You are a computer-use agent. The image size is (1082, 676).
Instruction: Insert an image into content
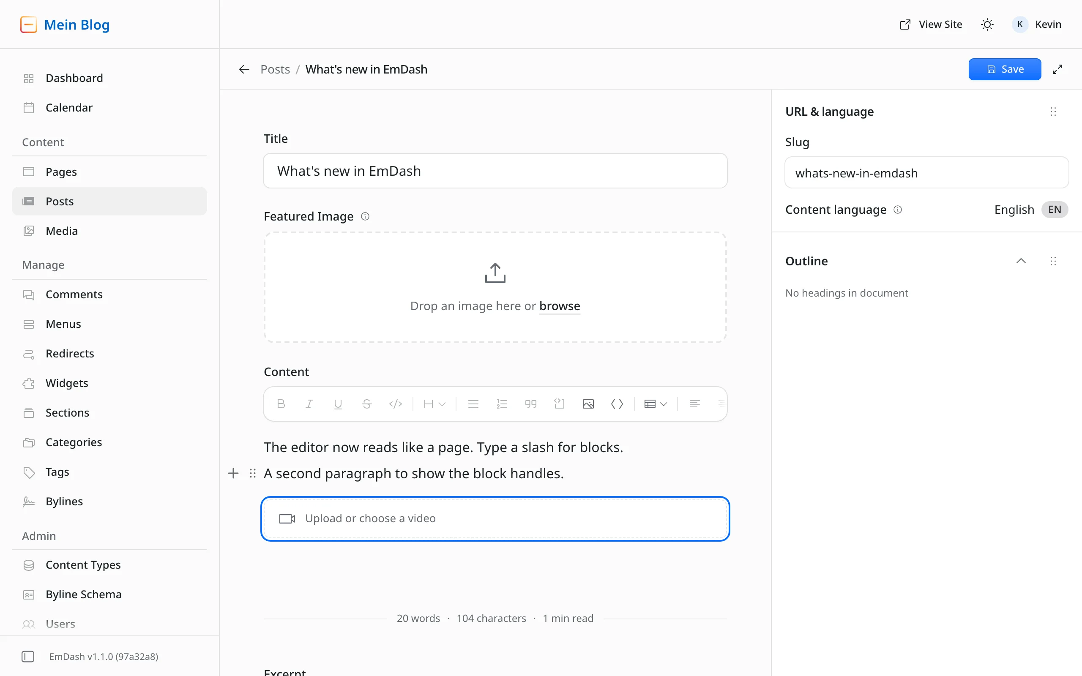tap(588, 404)
